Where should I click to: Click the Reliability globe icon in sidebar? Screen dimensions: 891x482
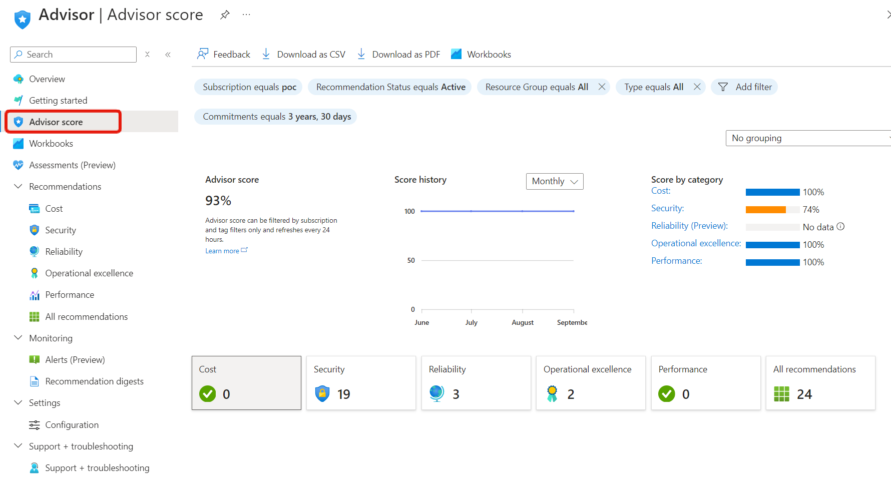tap(35, 252)
